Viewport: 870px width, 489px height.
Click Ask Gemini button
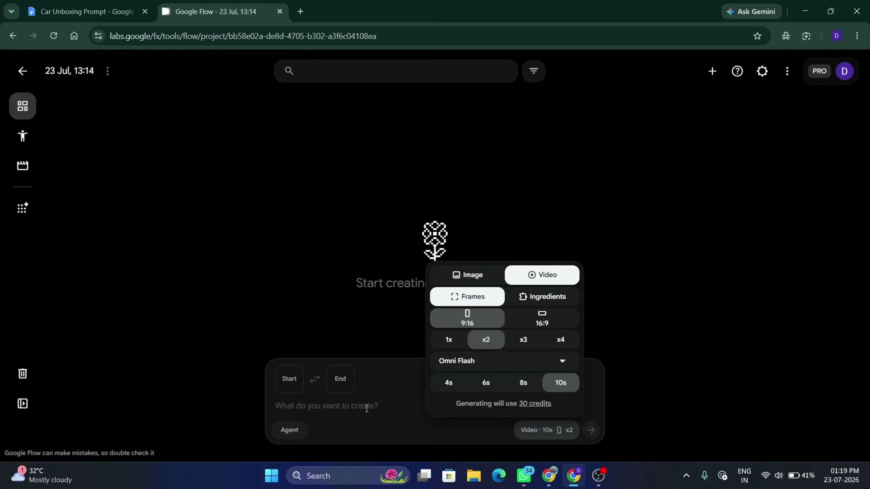point(751,12)
